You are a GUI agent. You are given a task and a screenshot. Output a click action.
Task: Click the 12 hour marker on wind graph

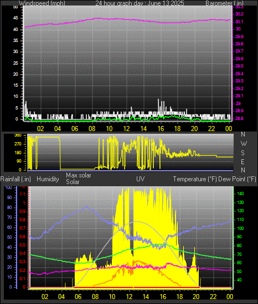[x=126, y=129]
